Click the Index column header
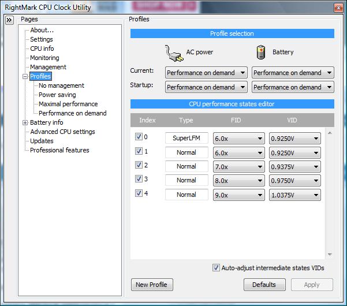This screenshot has height=306, width=347. point(147,120)
